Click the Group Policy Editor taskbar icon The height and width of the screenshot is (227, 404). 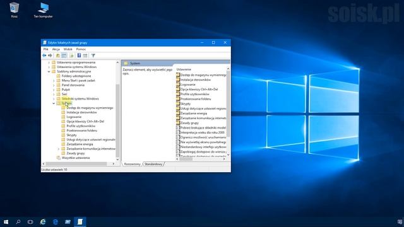[80, 222]
